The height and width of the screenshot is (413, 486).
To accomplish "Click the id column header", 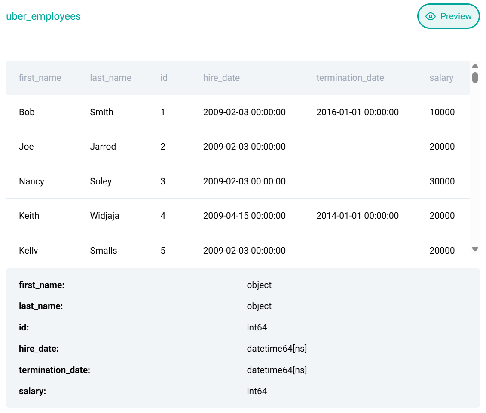I will [164, 77].
